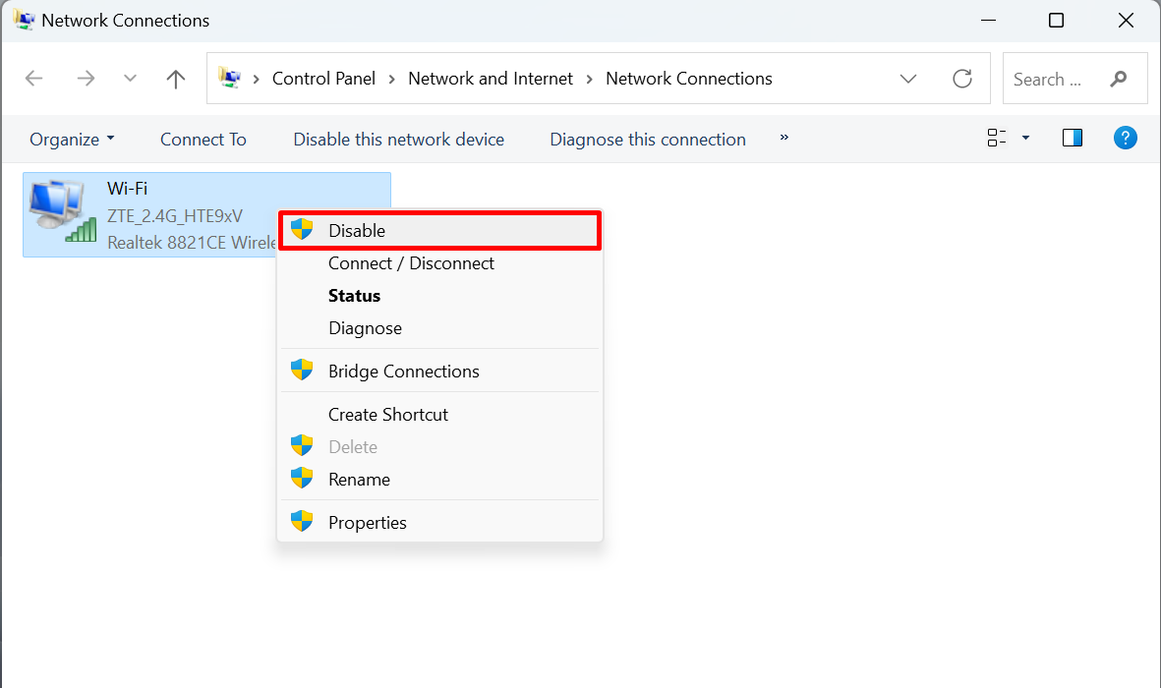Click the up navigation arrow icon
The height and width of the screenshot is (688, 1161).
pos(175,79)
